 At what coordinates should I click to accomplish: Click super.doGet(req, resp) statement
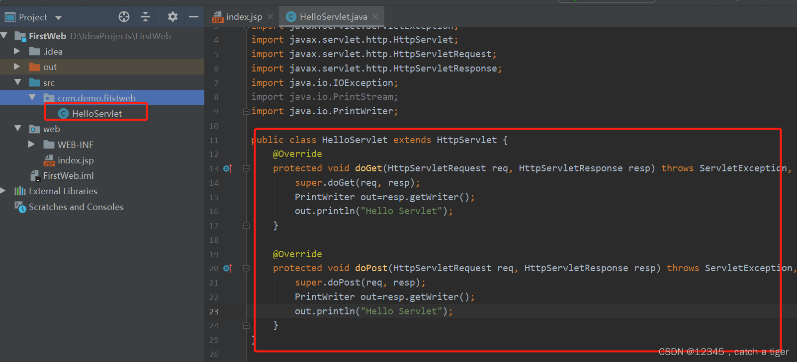coord(357,183)
